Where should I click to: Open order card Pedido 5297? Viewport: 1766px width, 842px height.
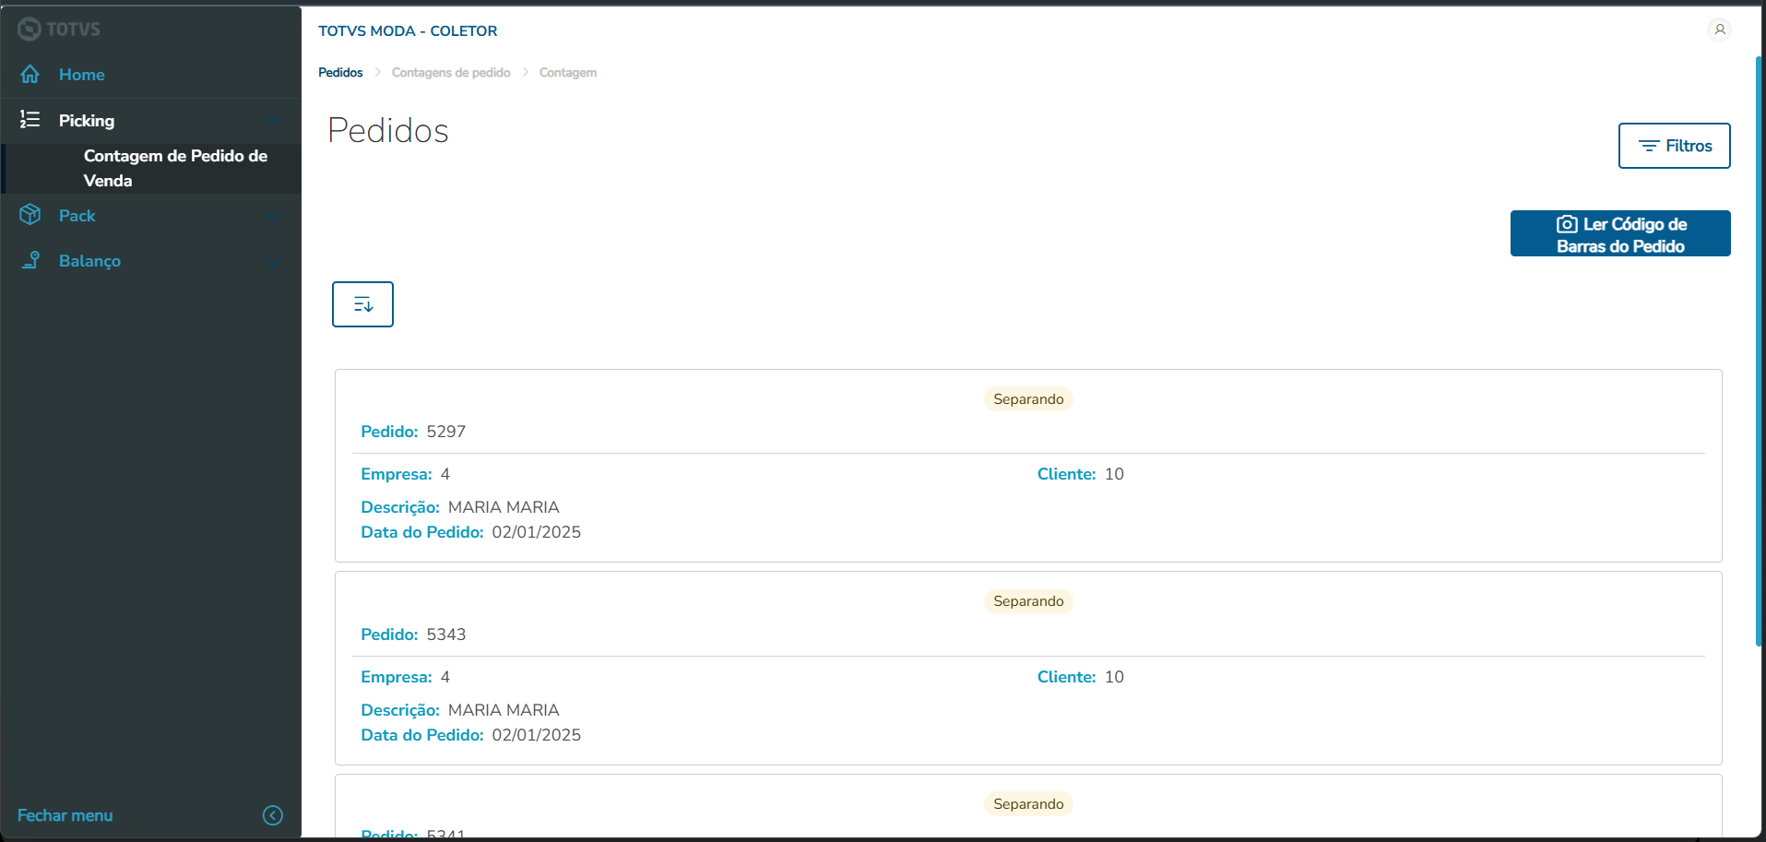1027,466
